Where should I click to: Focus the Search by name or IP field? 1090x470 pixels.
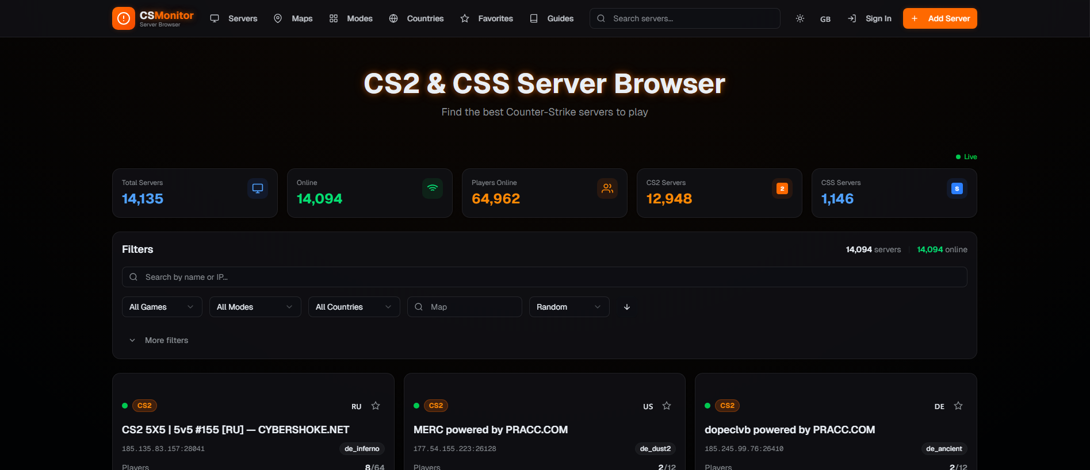[x=545, y=277]
